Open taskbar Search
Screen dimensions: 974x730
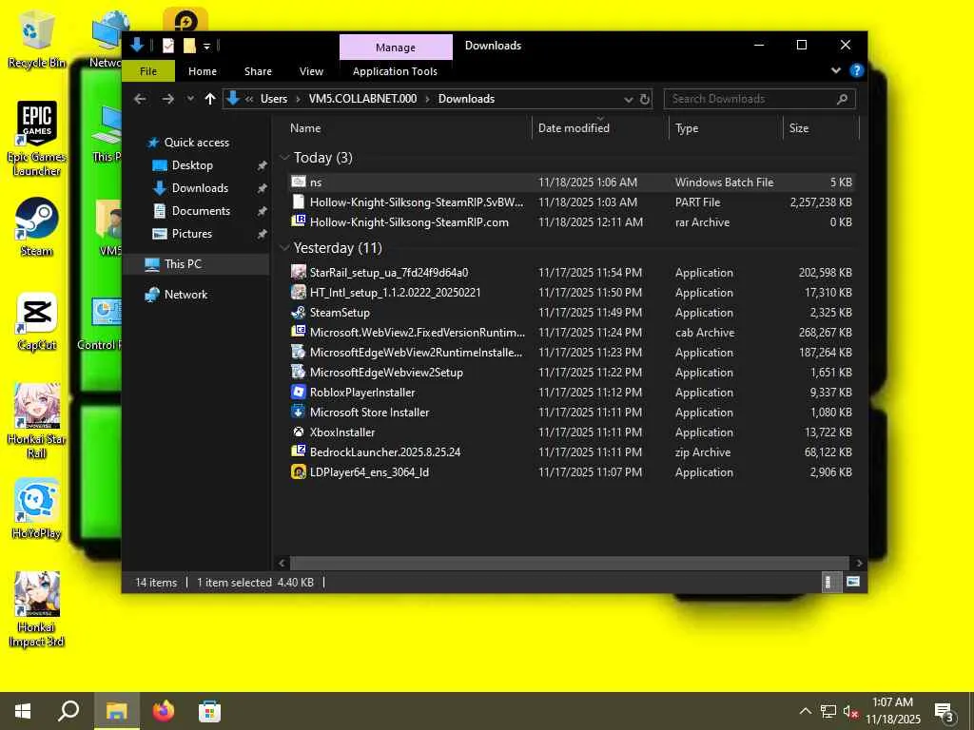point(68,711)
